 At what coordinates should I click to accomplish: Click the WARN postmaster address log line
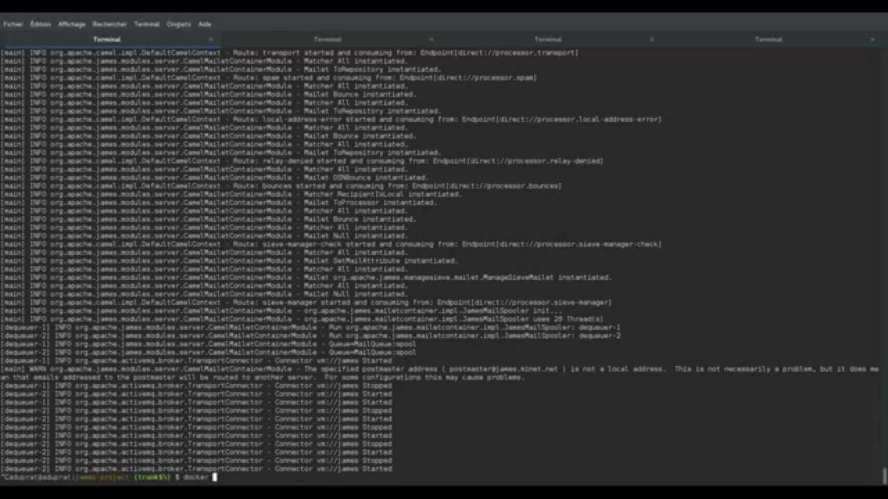tap(441, 374)
